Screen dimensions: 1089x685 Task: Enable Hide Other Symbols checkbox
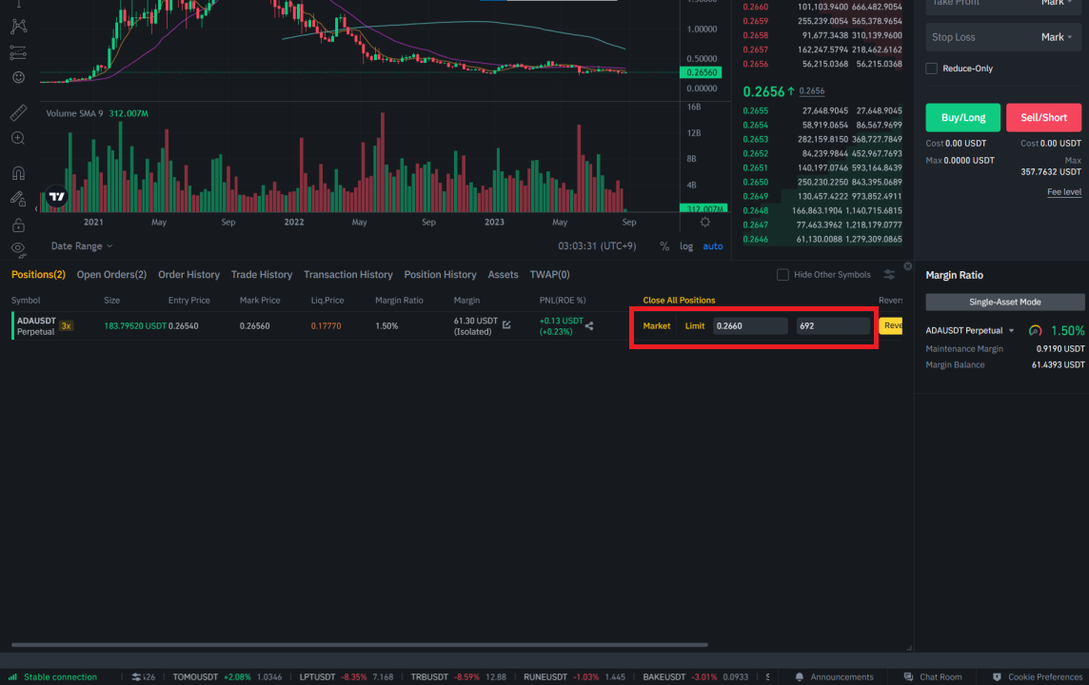tap(782, 275)
